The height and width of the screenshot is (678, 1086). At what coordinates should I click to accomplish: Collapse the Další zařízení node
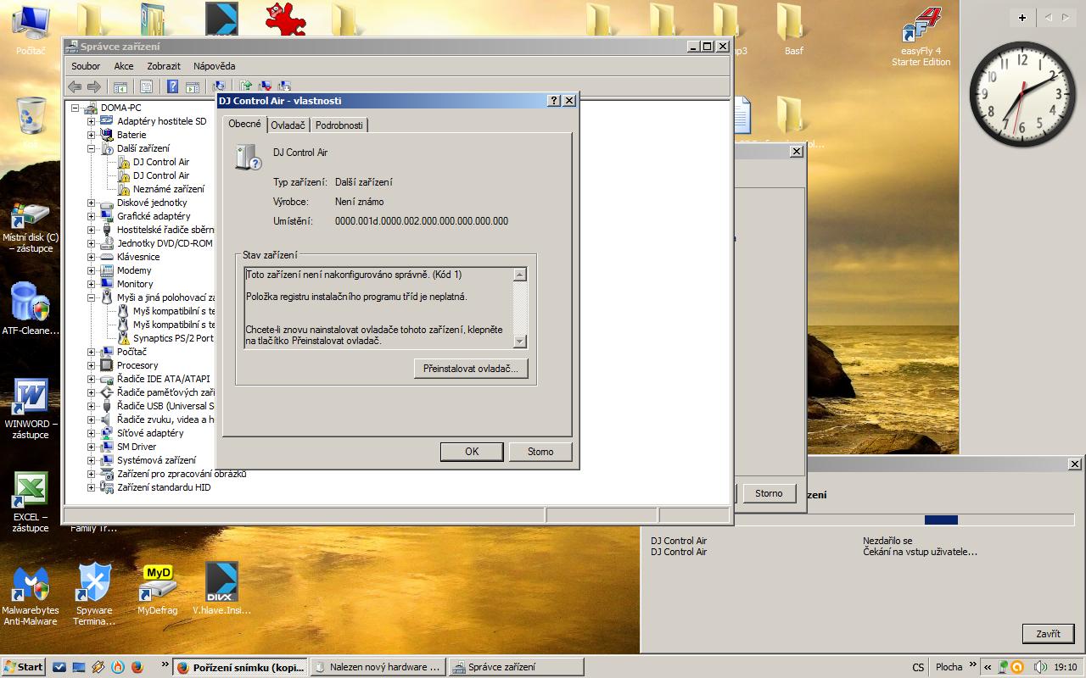pyautogui.click(x=91, y=148)
